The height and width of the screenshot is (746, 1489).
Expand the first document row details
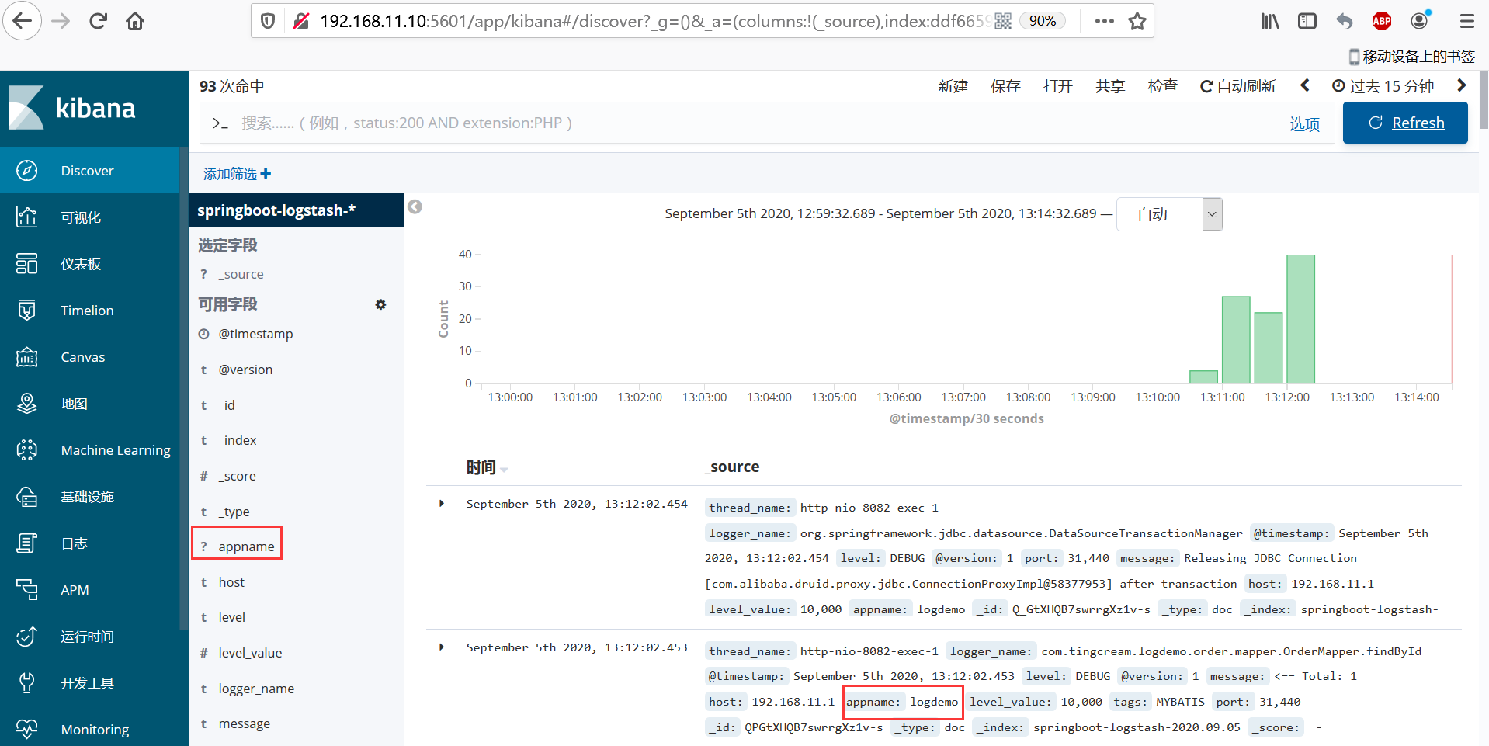pyautogui.click(x=442, y=503)
